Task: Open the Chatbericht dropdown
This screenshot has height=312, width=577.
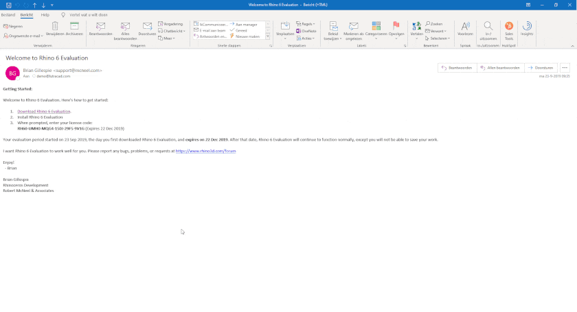Action: point(172,32)
